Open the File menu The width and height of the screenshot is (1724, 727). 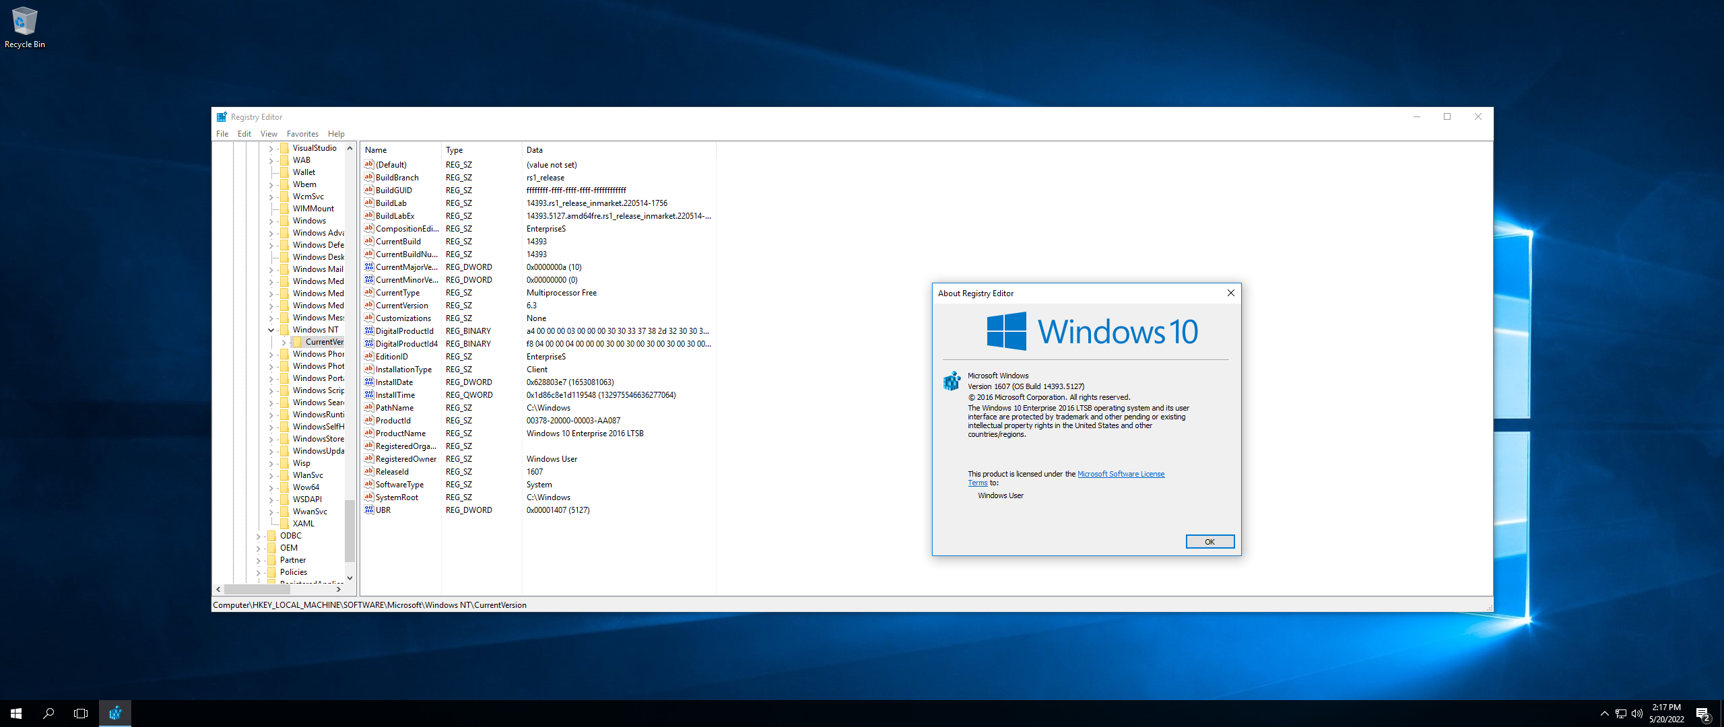click(222, 134)
